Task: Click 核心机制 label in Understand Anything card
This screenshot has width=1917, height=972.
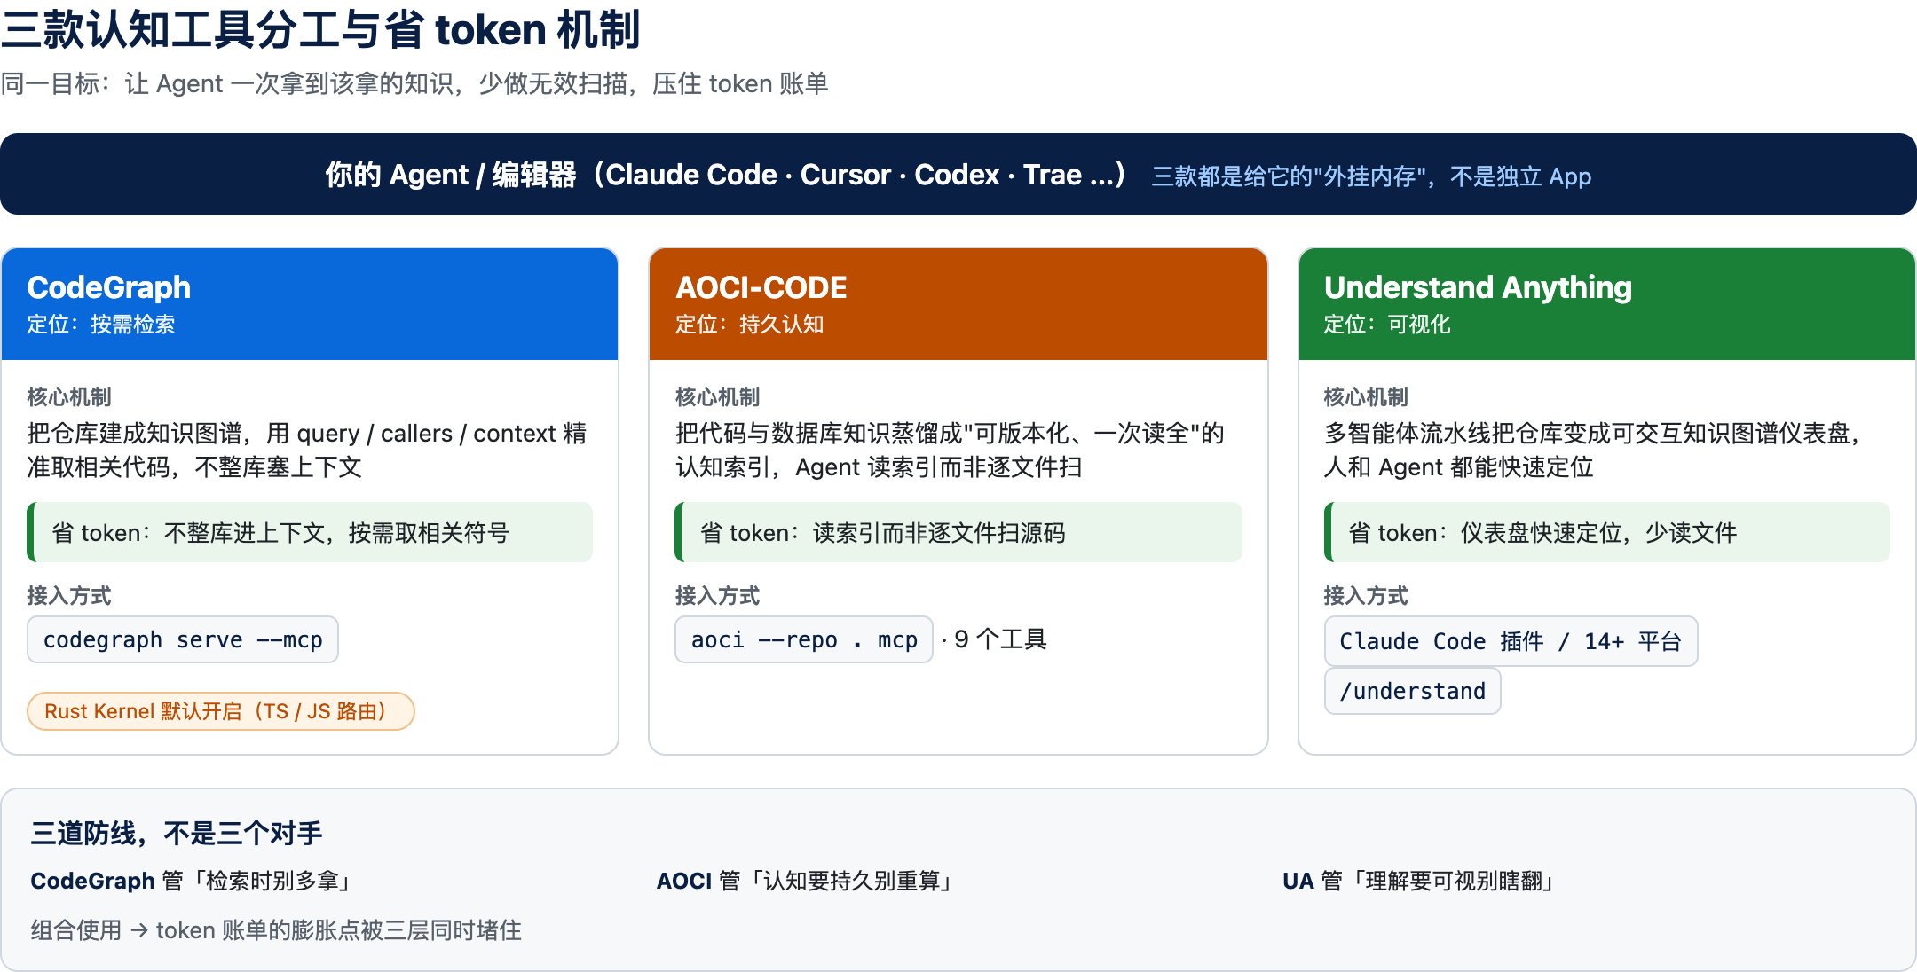Action: pos(1366,396)
